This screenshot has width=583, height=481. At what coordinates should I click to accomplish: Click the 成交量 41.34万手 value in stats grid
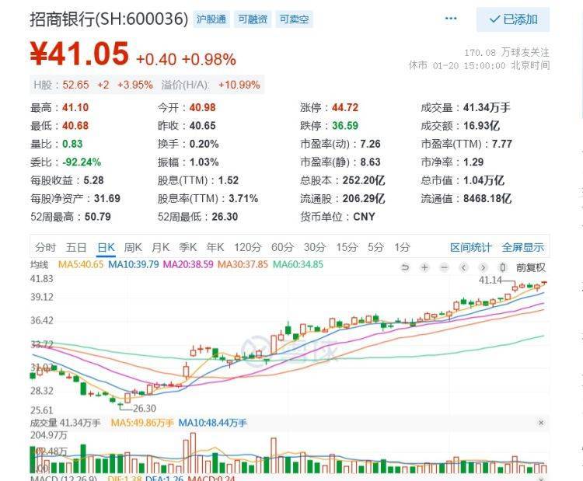coord(487,108)
